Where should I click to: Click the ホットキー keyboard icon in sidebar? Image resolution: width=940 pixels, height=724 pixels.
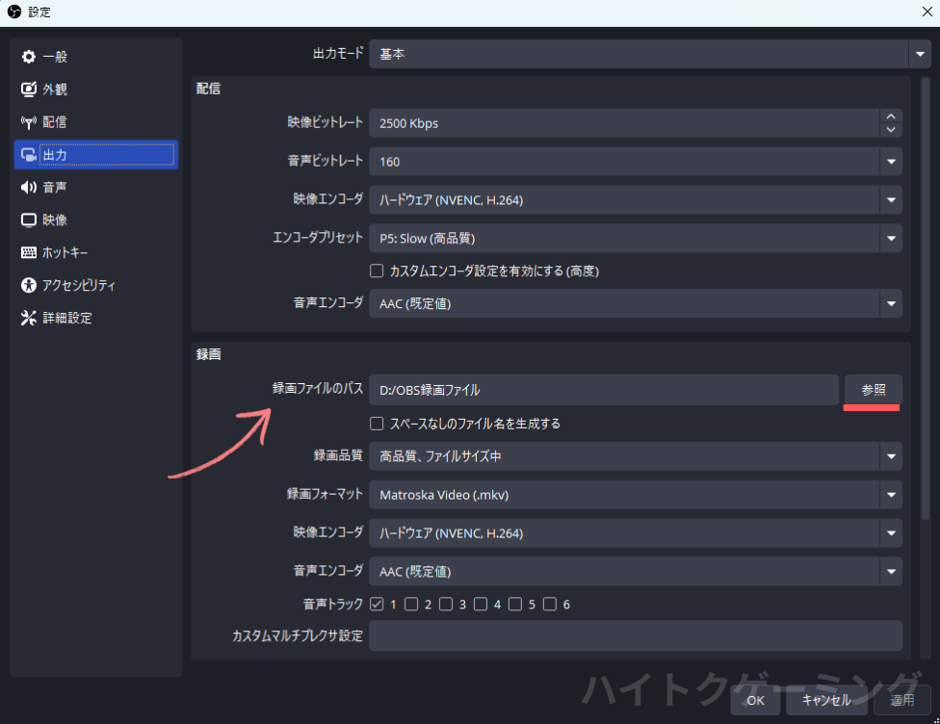pos(28,252)
